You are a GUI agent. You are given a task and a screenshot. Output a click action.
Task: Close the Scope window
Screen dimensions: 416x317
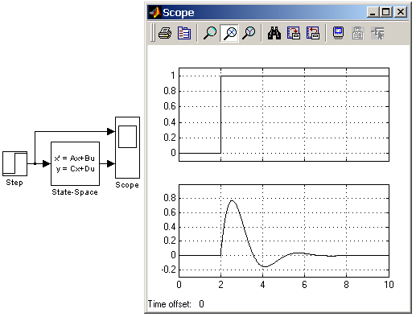click(401, 12)
